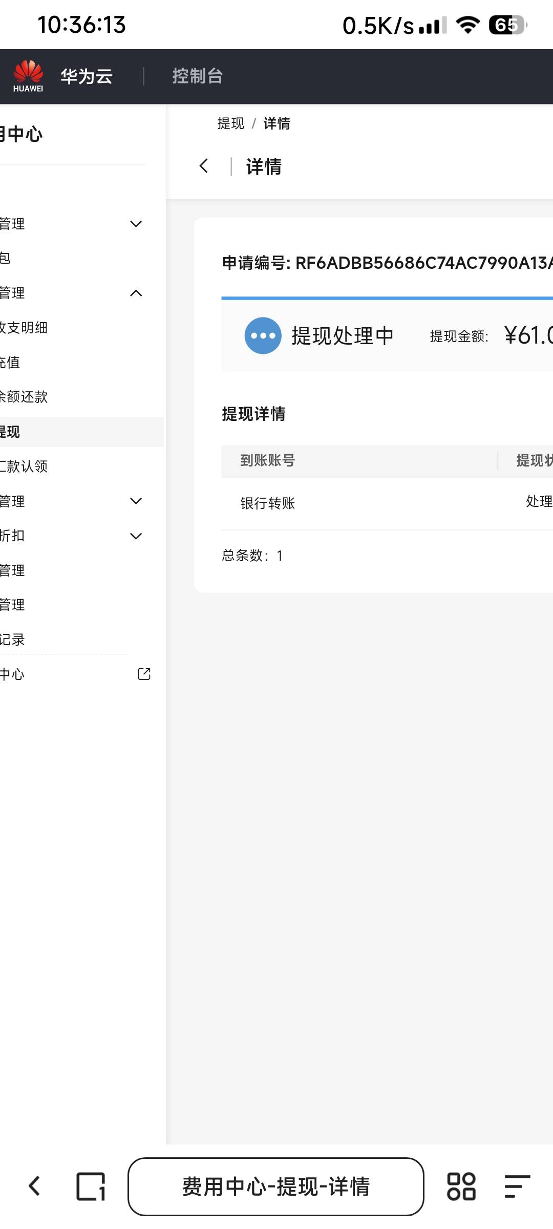Image resolution: width=553 pixels, height=1229 pixels.
Task: Open the browser lines menu icon
Action: (517, 1186)
